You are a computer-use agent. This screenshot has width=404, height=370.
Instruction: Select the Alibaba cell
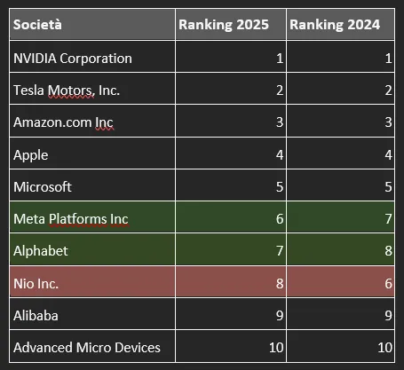tap(92, 314)
